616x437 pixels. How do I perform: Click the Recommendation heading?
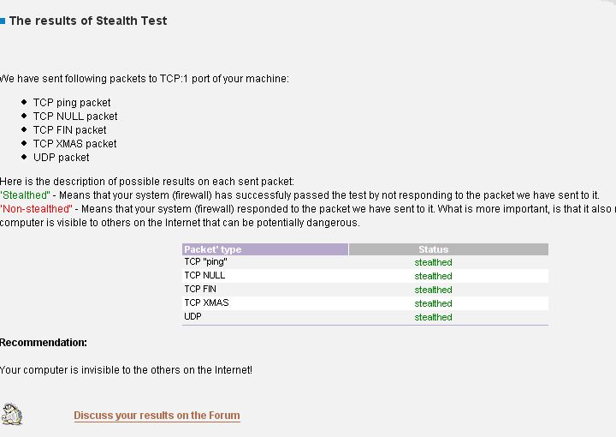click(44, 343)
